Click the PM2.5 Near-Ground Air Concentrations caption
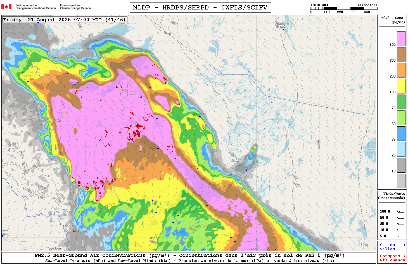This screenshot has width=408, height=265. 189,256
